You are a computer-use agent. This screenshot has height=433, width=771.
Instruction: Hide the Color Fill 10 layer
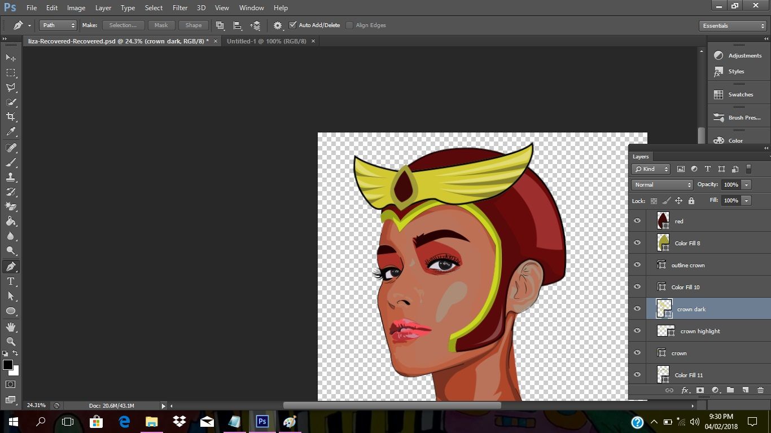(637, 287)
